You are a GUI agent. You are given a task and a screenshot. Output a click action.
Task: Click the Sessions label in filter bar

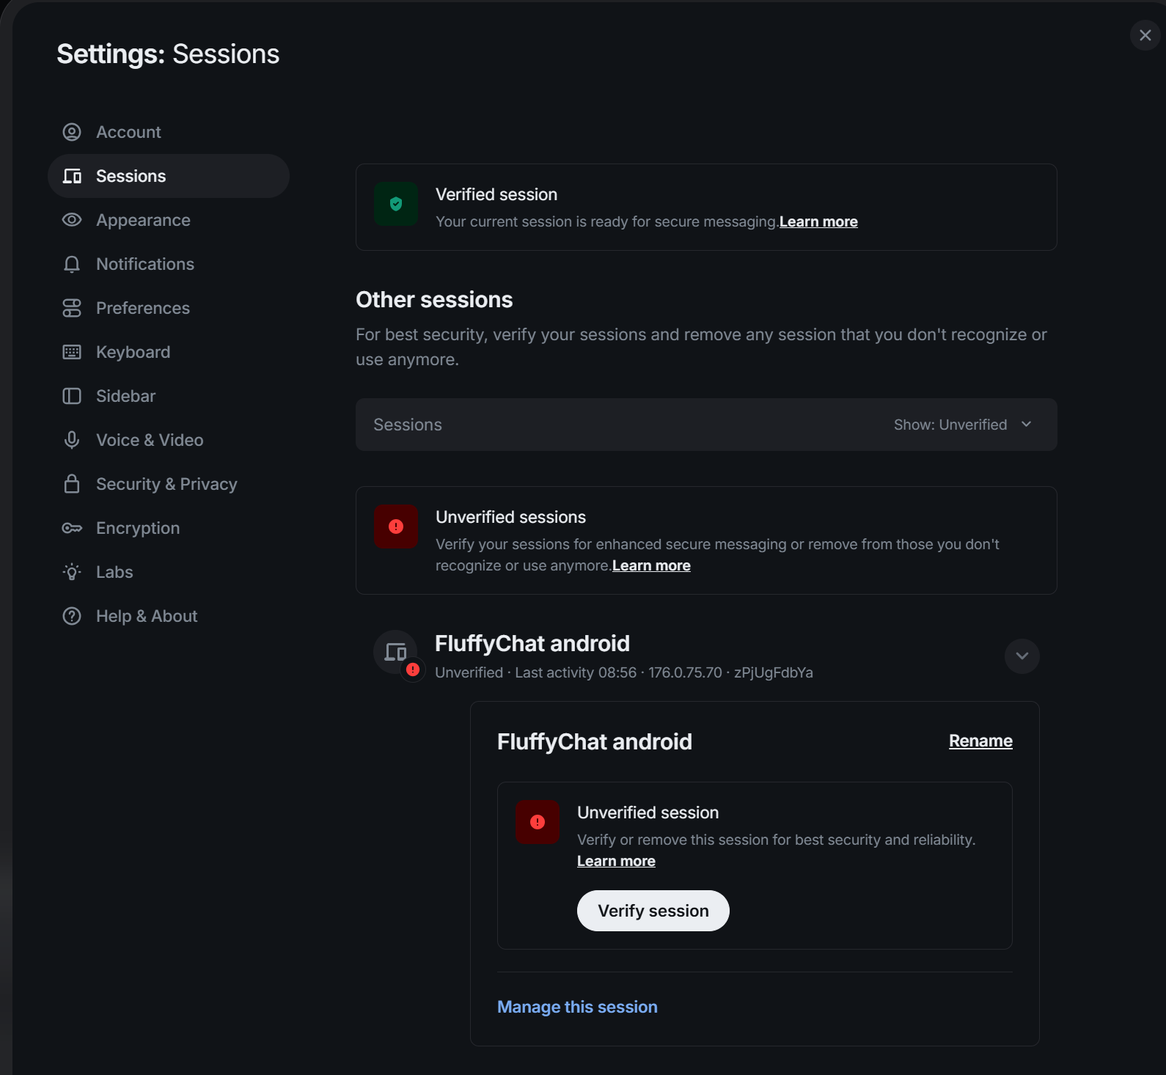[x=408, y=425]
